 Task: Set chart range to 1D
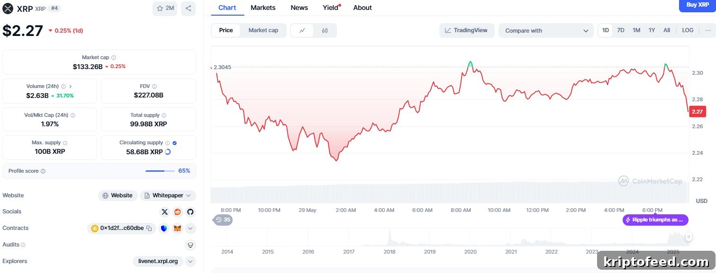pyautogui.click(x=606, y=30)
